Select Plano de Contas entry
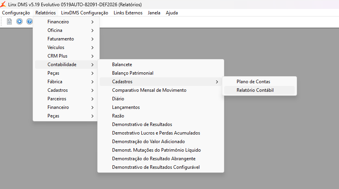 tap(253, 82)
